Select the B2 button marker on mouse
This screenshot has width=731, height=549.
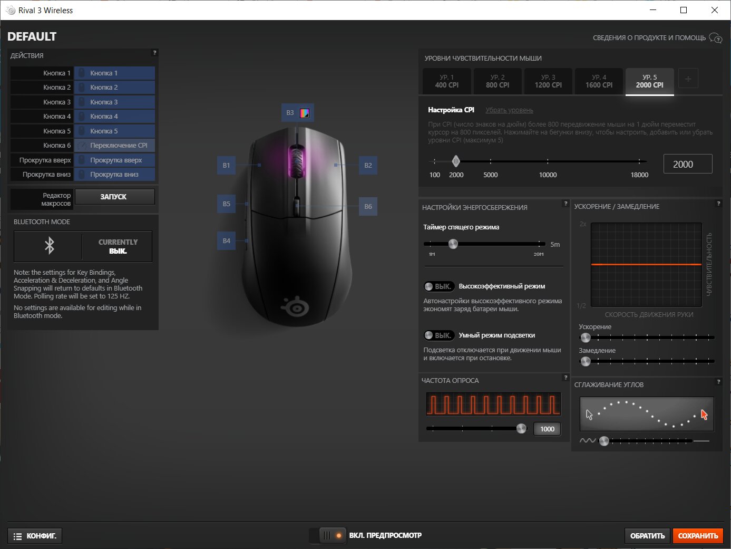point(368,165)
